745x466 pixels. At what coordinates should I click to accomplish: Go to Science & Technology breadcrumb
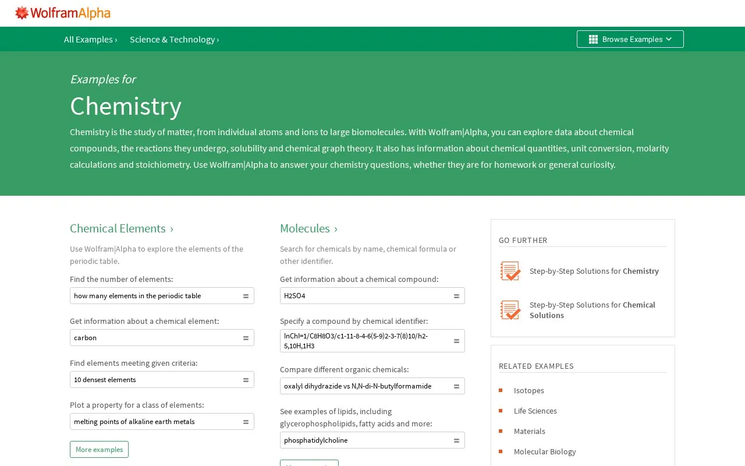(x=174, y=39)
